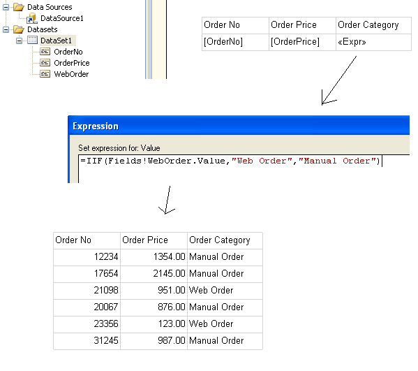This screenshot has height=371, width=418.
Task: Click order number 21098
Action: coord(106,291)
